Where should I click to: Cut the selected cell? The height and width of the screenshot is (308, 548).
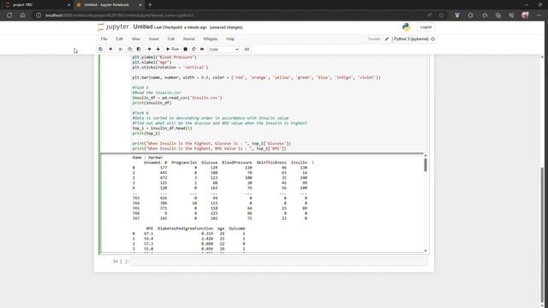pos(121,50)
